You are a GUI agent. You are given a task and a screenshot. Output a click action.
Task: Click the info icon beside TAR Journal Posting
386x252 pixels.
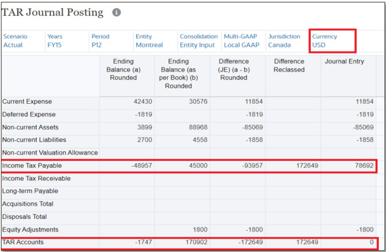tap(116, 12)
